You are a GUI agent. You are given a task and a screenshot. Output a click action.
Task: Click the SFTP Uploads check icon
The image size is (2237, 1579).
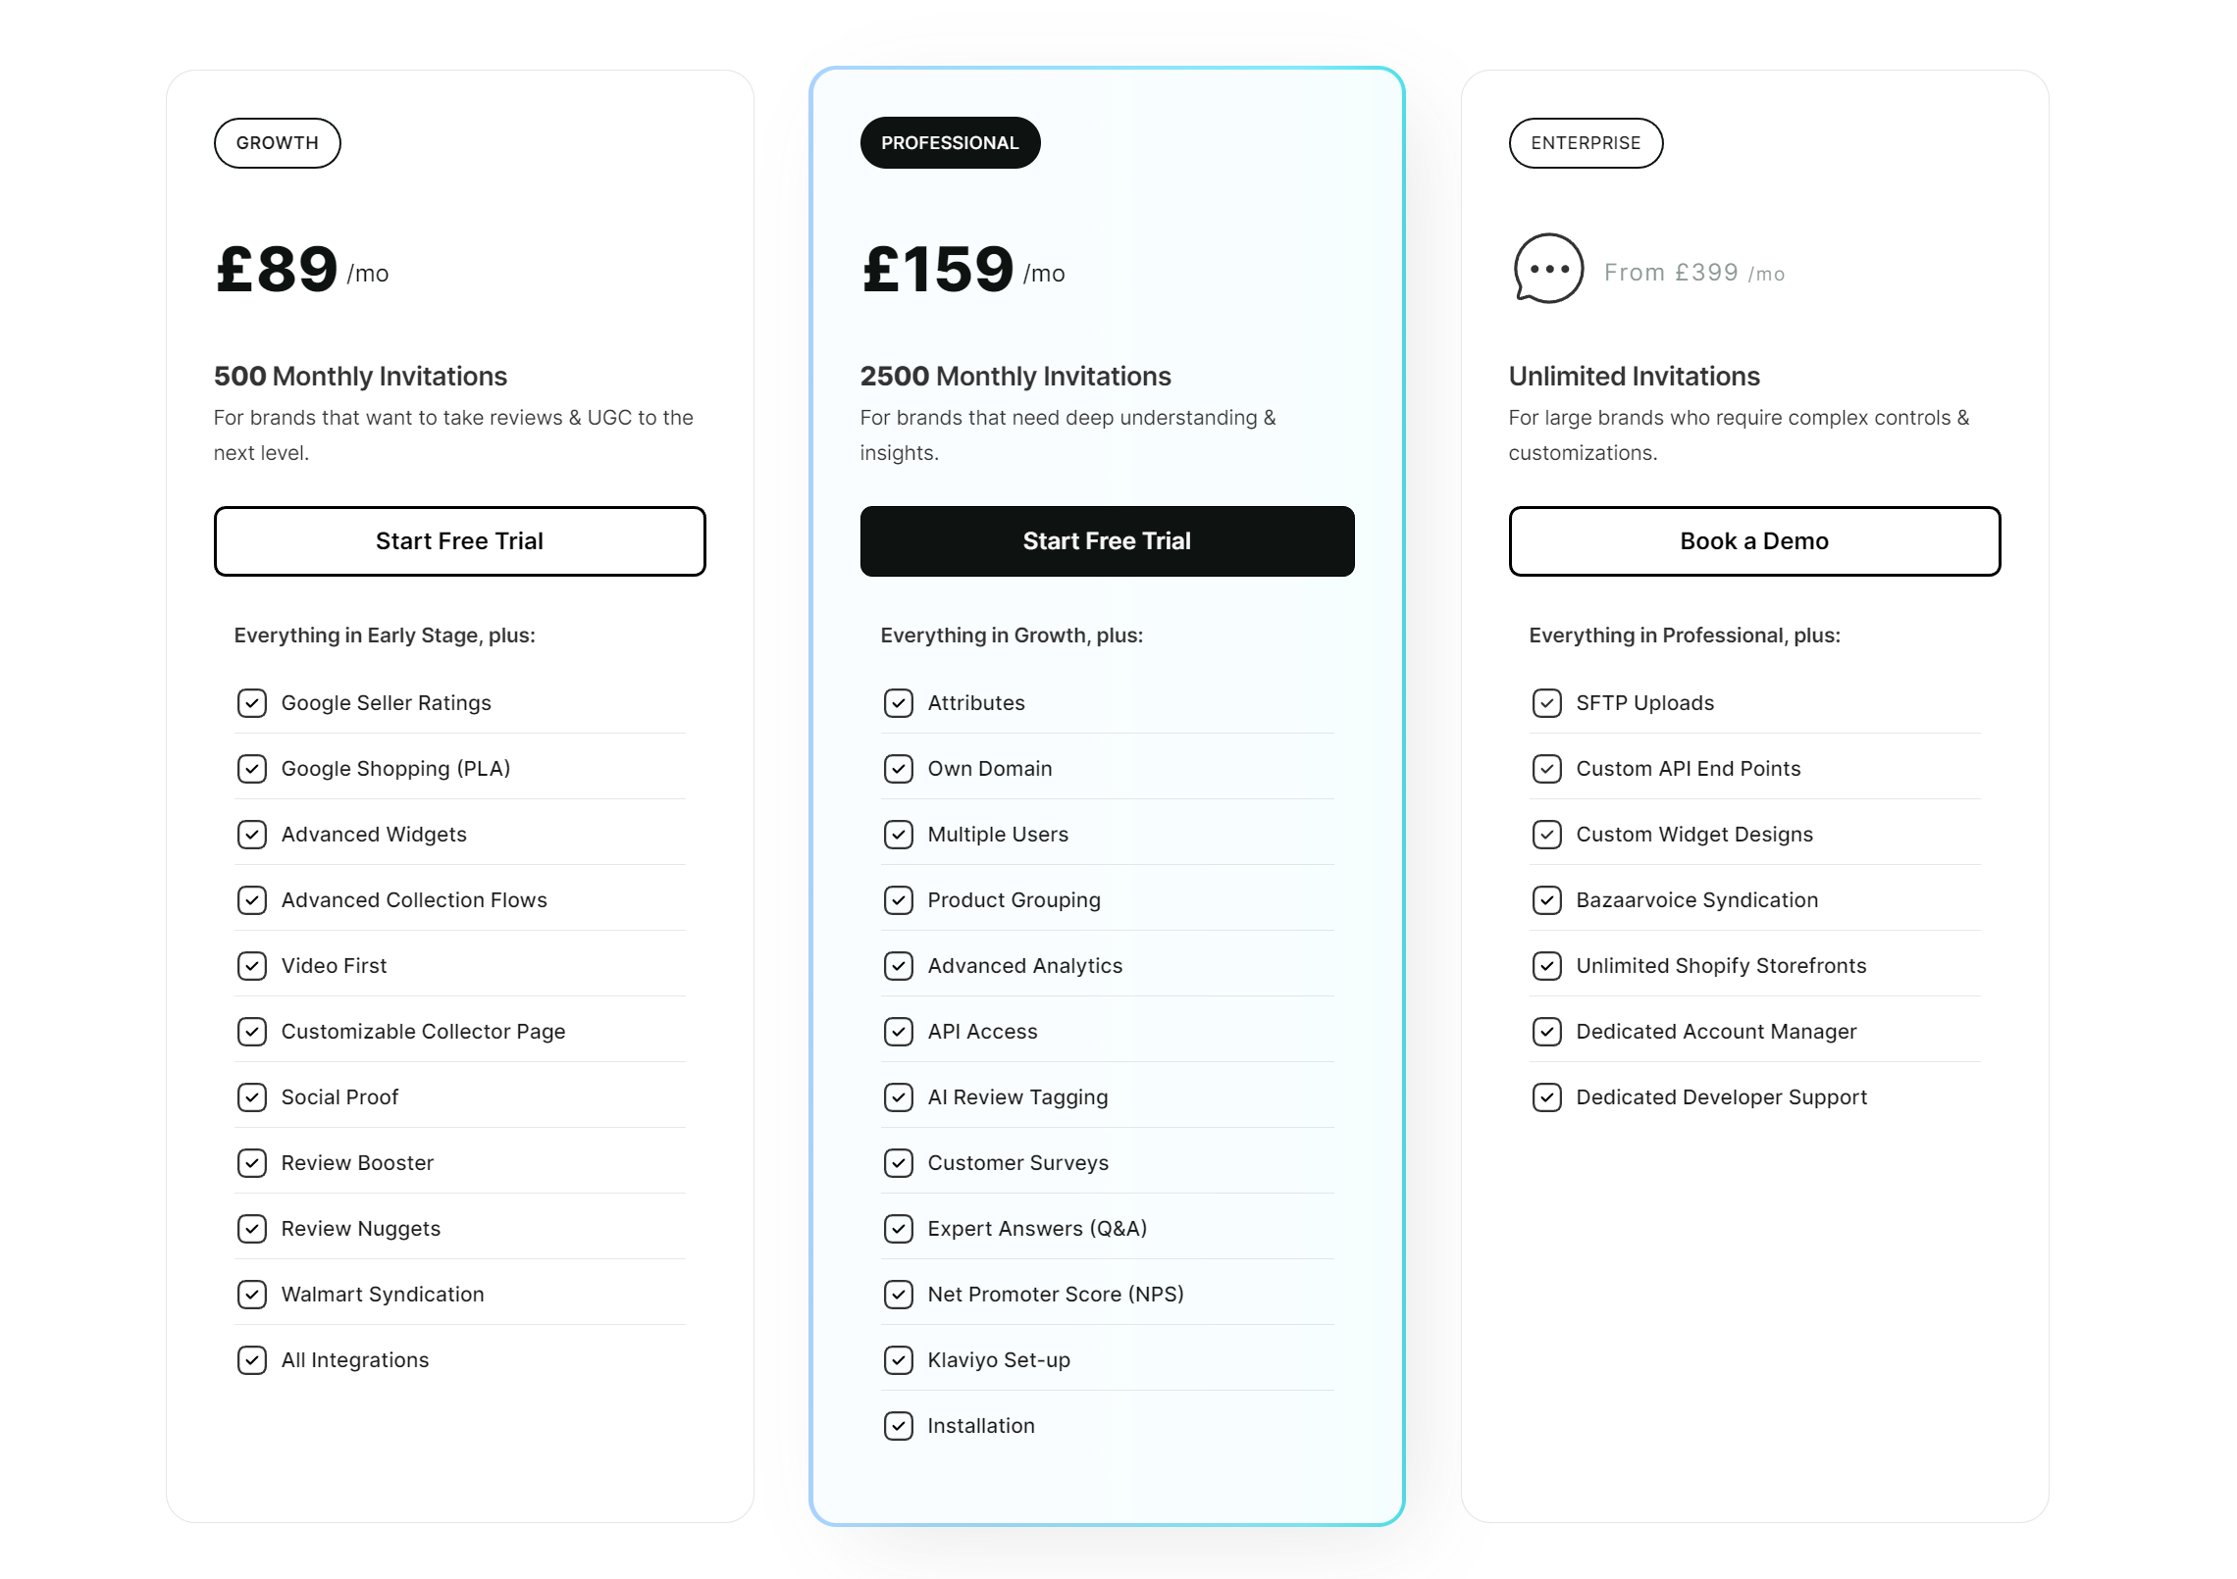1547,703
